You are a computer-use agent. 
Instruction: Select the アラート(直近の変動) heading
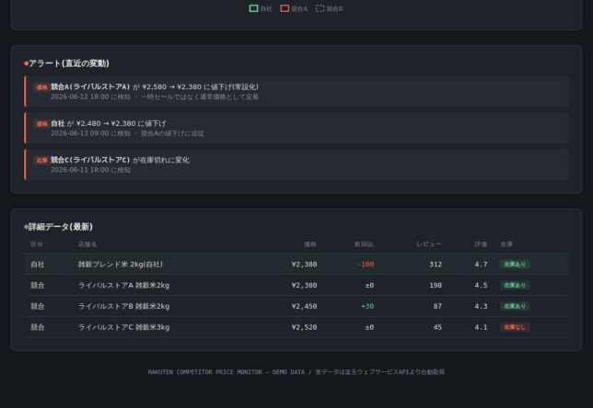point(69,63)
